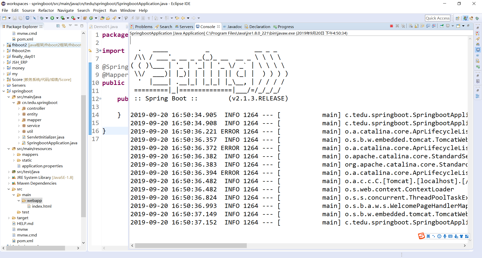Click the Open Console monitor toolbar icon

27,18
